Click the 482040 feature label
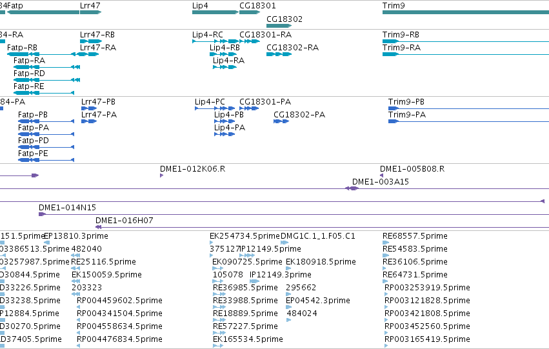This screenshot has width=549, height=349. click(x=86, y=249)
